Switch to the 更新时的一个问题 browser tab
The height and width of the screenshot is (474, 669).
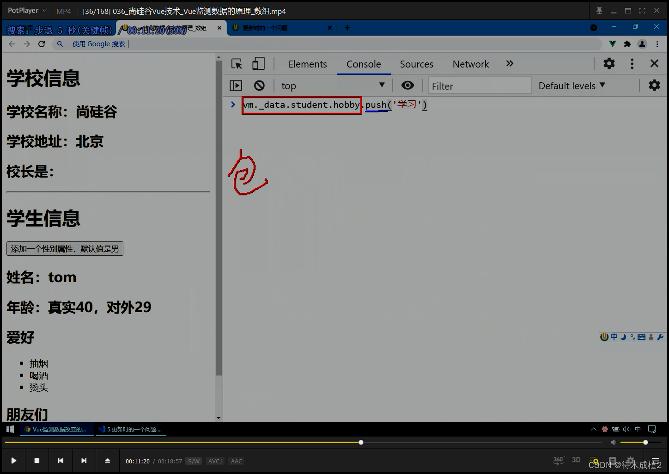(277, 28)
